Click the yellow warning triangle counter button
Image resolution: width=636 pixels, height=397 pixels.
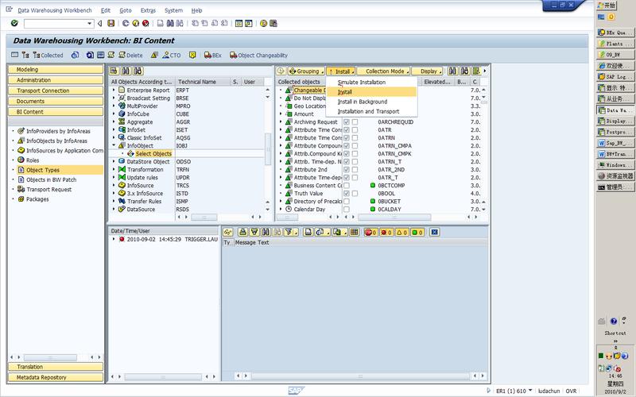[401, 232]
